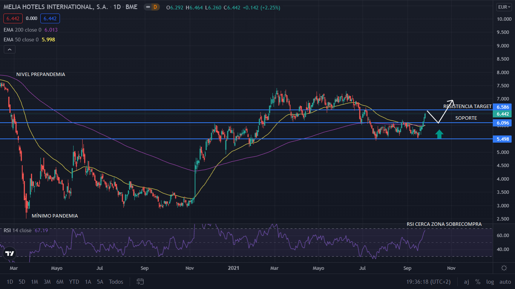The image size is (515, 289).
Task: Click the red sell price 6.442 box
Action: pyautogui.click(x=13, y=18)
